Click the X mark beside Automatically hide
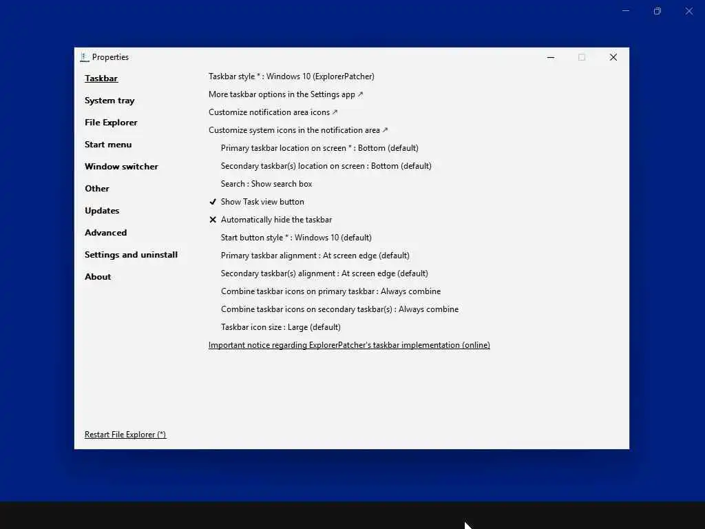This screenshot has height=529, width=705. click(x=213, y=220)
